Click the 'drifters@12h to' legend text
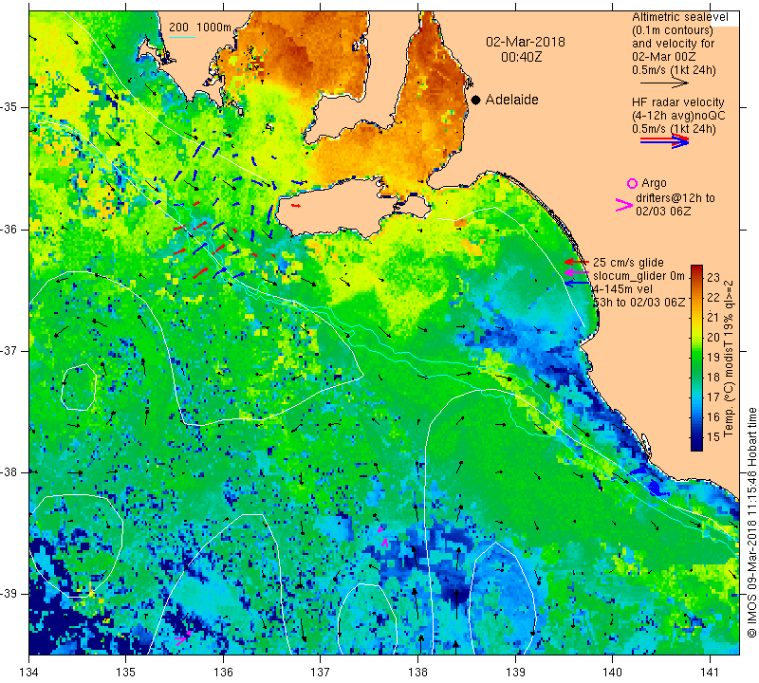 tap(675, 198)
